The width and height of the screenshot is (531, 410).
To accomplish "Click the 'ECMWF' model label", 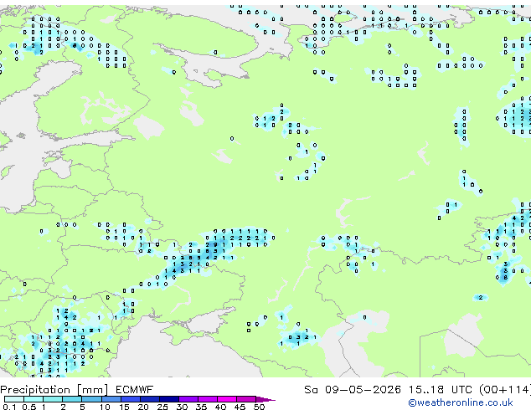I will 135,390.
